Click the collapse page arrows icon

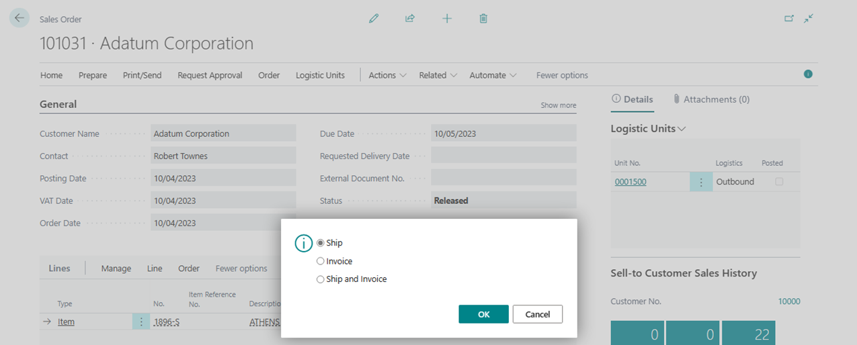pyautogui.click(x=809, y=19)
